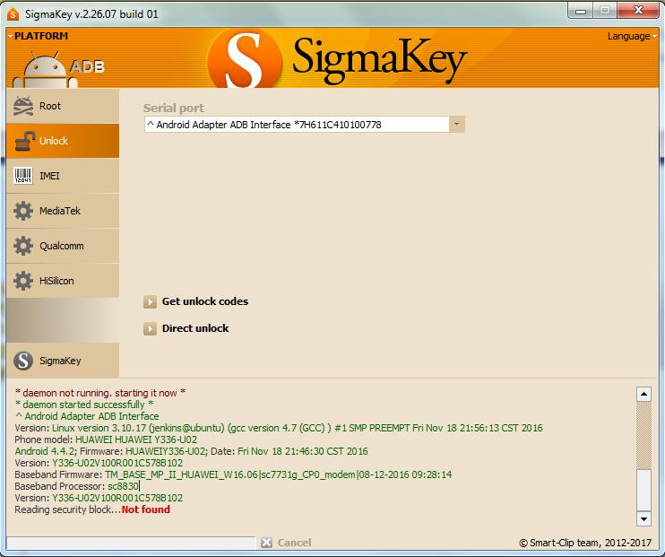Click the Root Android skull icon
Viewport: 665px width, 557px height.
[x=23, y=106]
